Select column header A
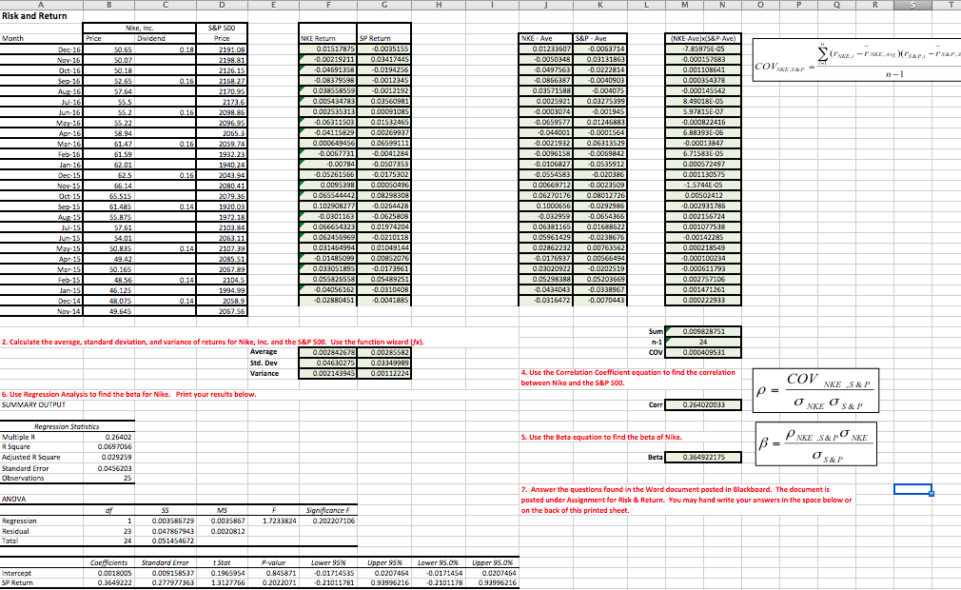 [x=40, y=6]
